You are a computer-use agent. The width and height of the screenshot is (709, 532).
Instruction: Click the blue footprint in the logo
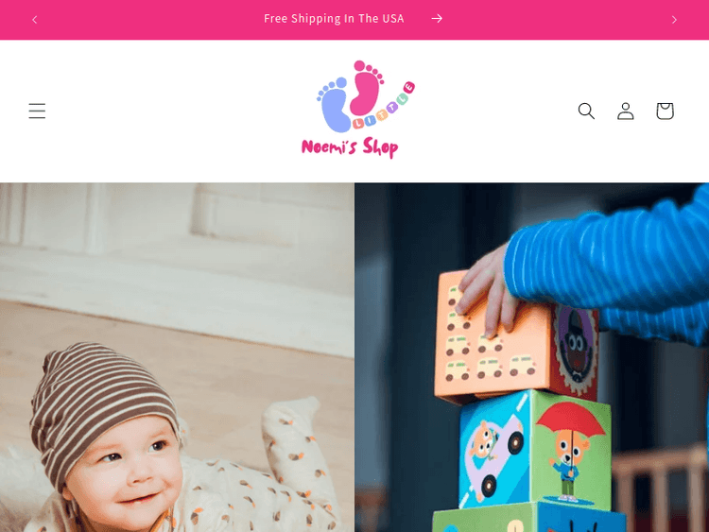[334, 105]
